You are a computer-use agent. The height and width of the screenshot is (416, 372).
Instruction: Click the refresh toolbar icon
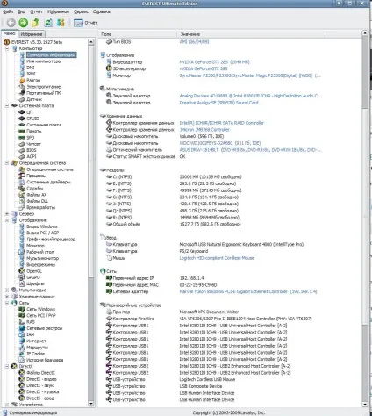[x=48, y=23]
